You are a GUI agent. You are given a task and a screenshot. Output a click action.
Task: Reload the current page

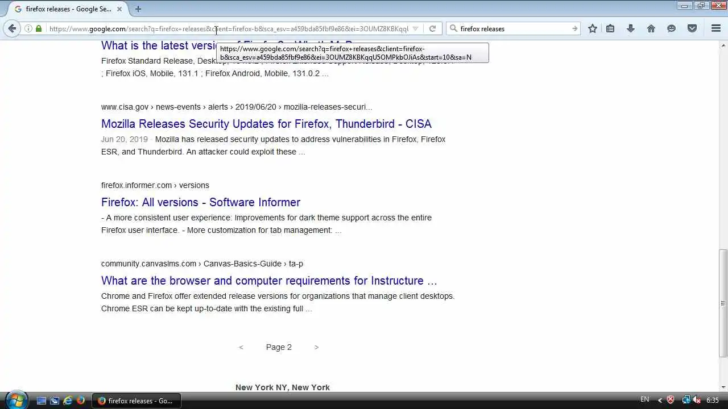point(432,28)
